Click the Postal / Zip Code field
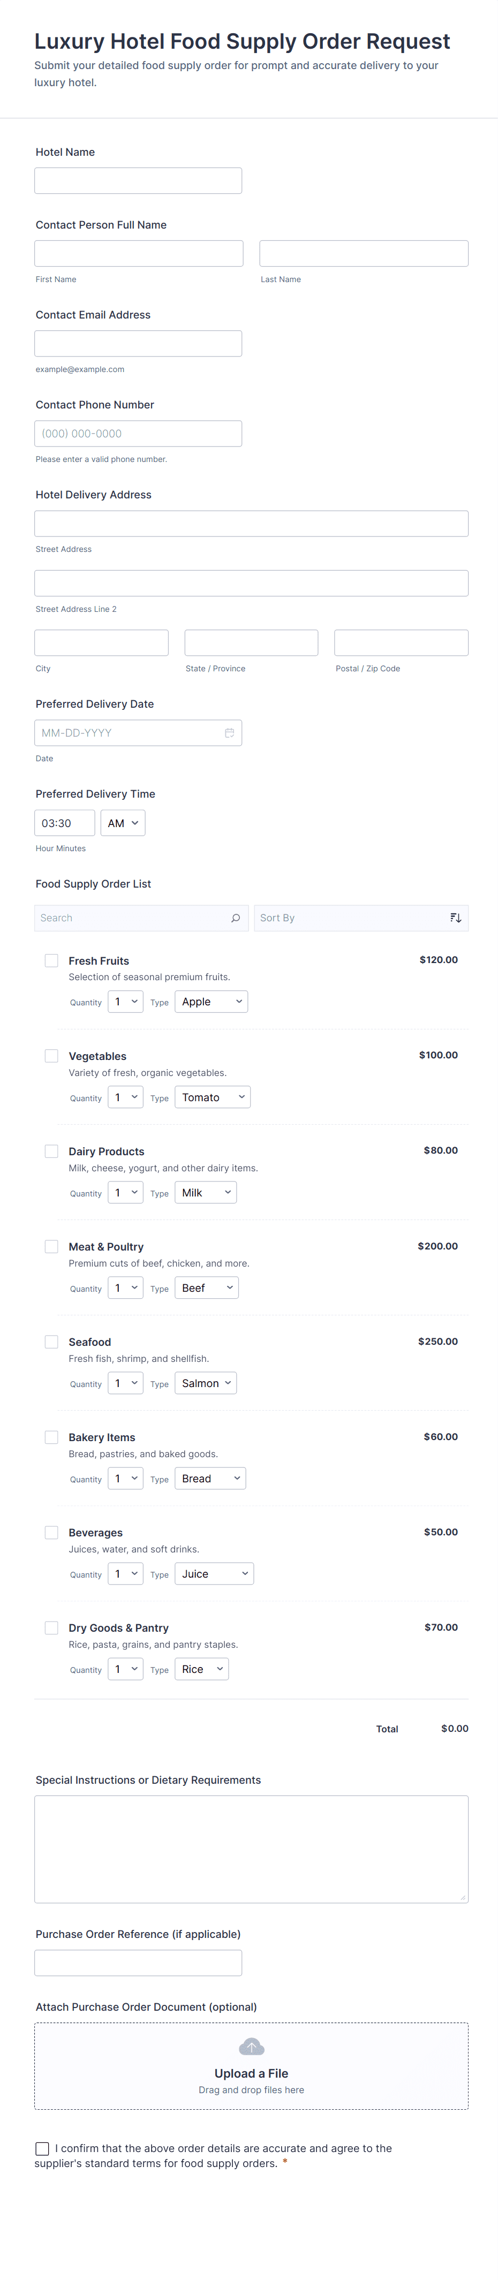 click(401, 642)
